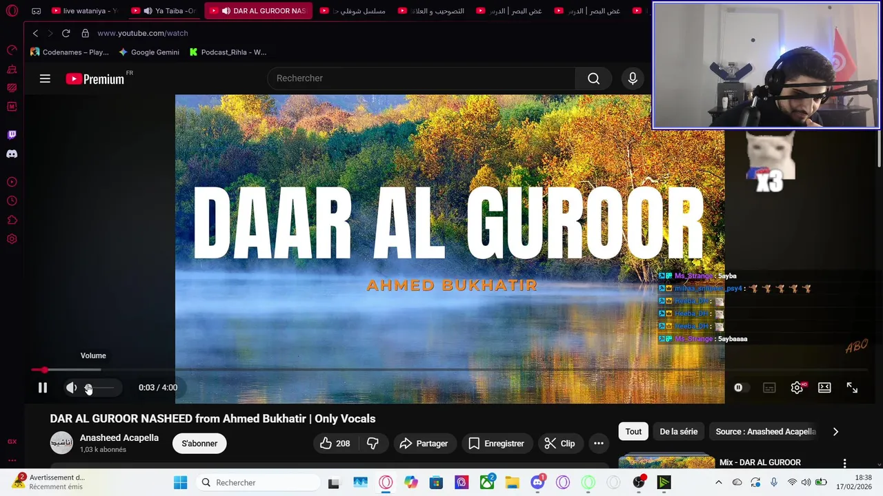Click the browser back arrow

35,33
